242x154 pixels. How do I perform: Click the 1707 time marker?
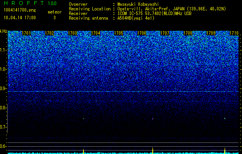[x=165, y=33]
